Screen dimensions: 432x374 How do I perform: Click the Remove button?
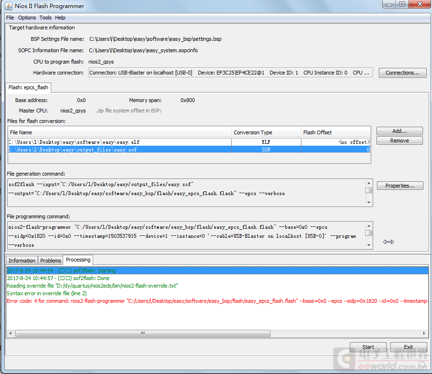400,140
